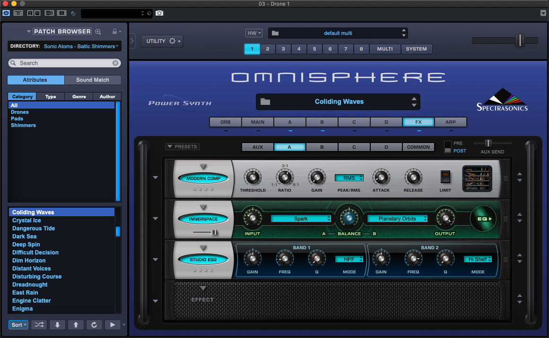Click the camera snapshot icon
This screenshot has width=549, height=338.
point(159,13)
